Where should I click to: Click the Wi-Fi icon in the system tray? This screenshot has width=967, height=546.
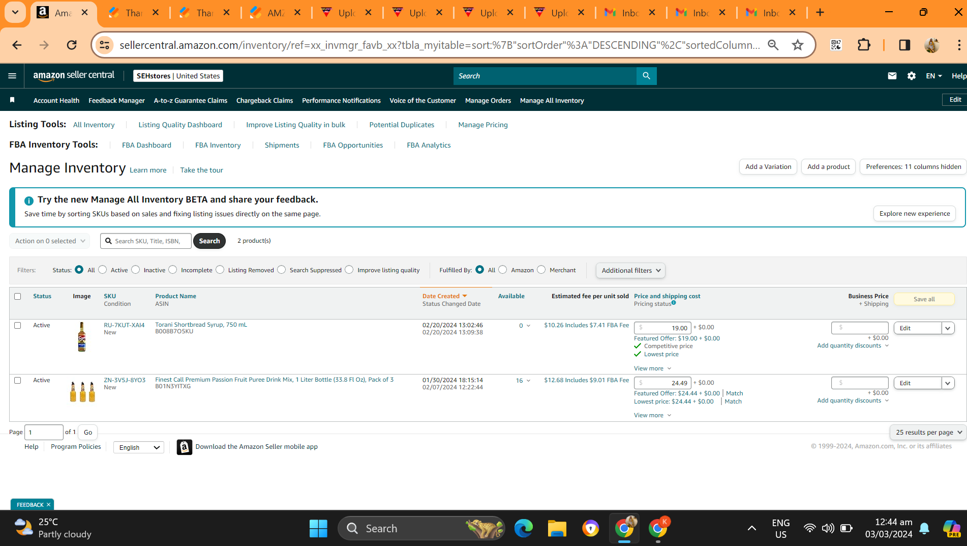[809, 528]
